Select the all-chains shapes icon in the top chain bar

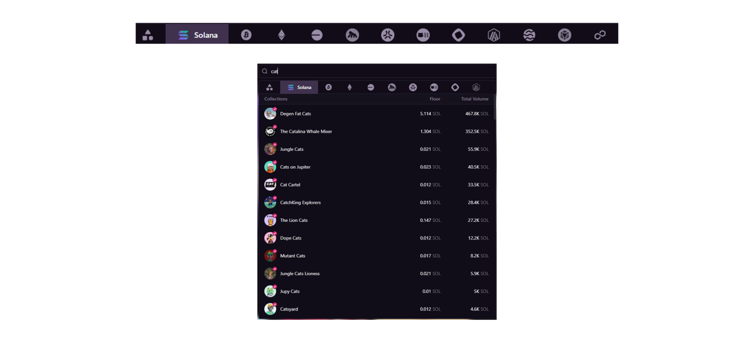pos(148,35)
